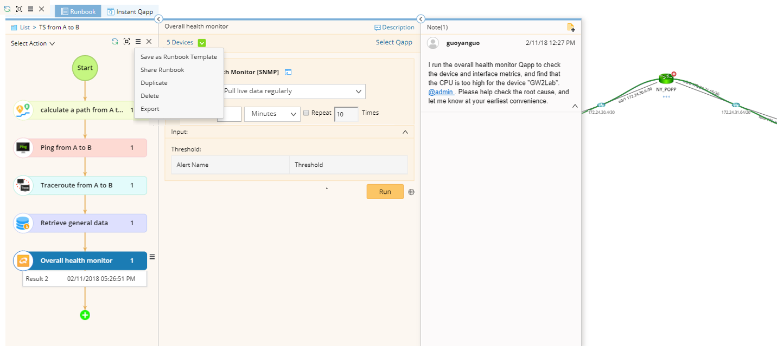
Task: Open hamburger menu beside Overall health monitor node
Action: pos(152,257)
